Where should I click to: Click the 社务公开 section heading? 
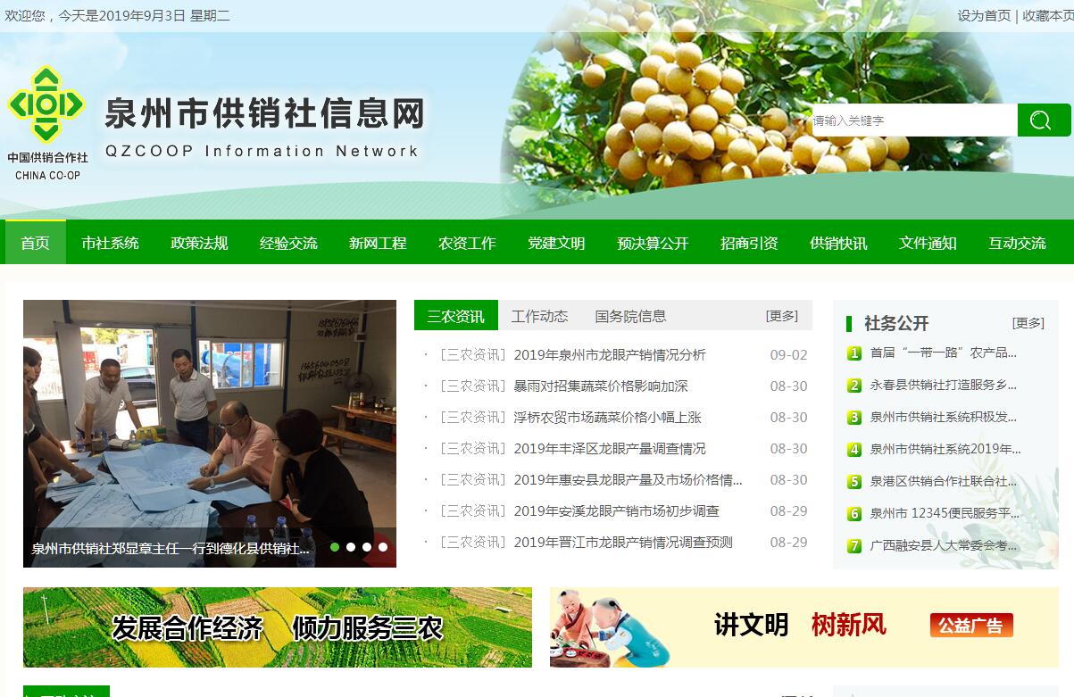[x=896, y=323]
